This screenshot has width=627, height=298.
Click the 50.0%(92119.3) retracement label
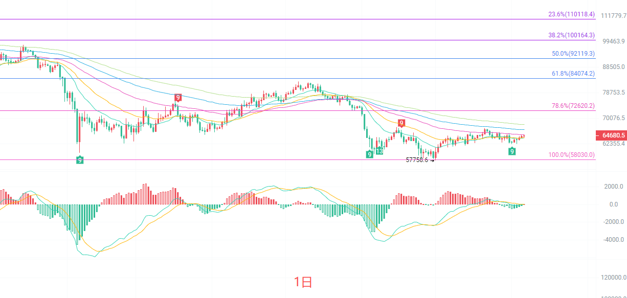(x=573, y=53)
